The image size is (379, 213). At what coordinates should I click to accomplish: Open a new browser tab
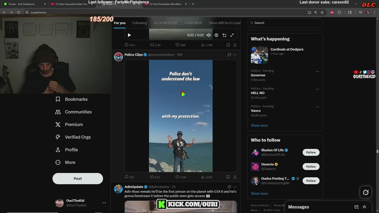point(193,4)
